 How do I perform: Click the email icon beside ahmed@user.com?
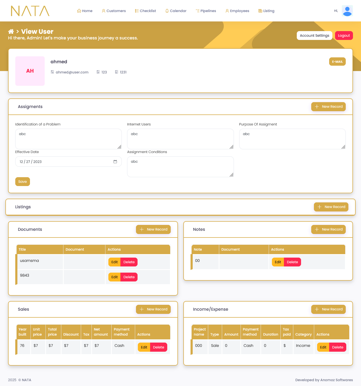pos(52,72)
